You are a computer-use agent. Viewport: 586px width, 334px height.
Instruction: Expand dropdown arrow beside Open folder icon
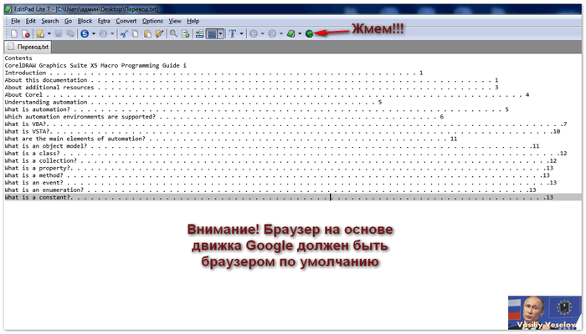tap(49, 34)
